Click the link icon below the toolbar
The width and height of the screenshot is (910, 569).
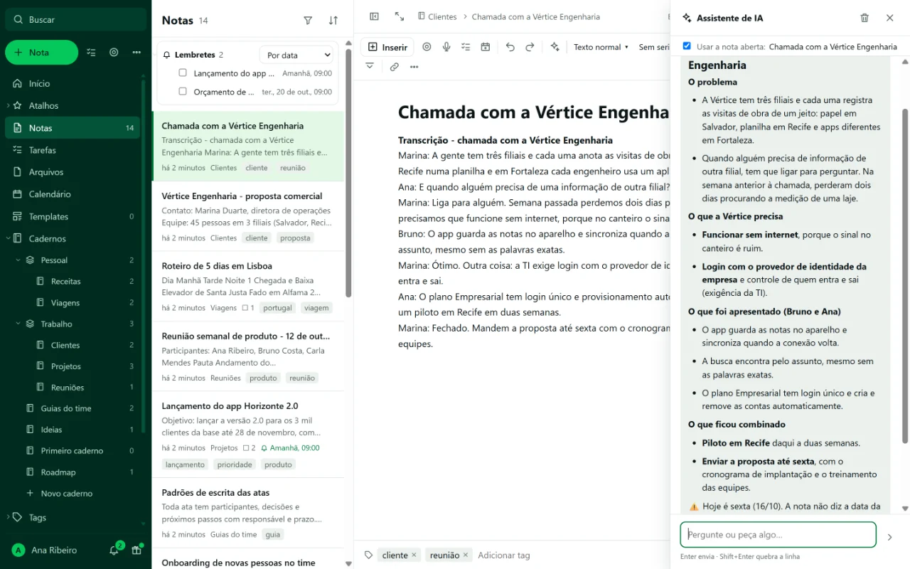click(x=395, y=67)
